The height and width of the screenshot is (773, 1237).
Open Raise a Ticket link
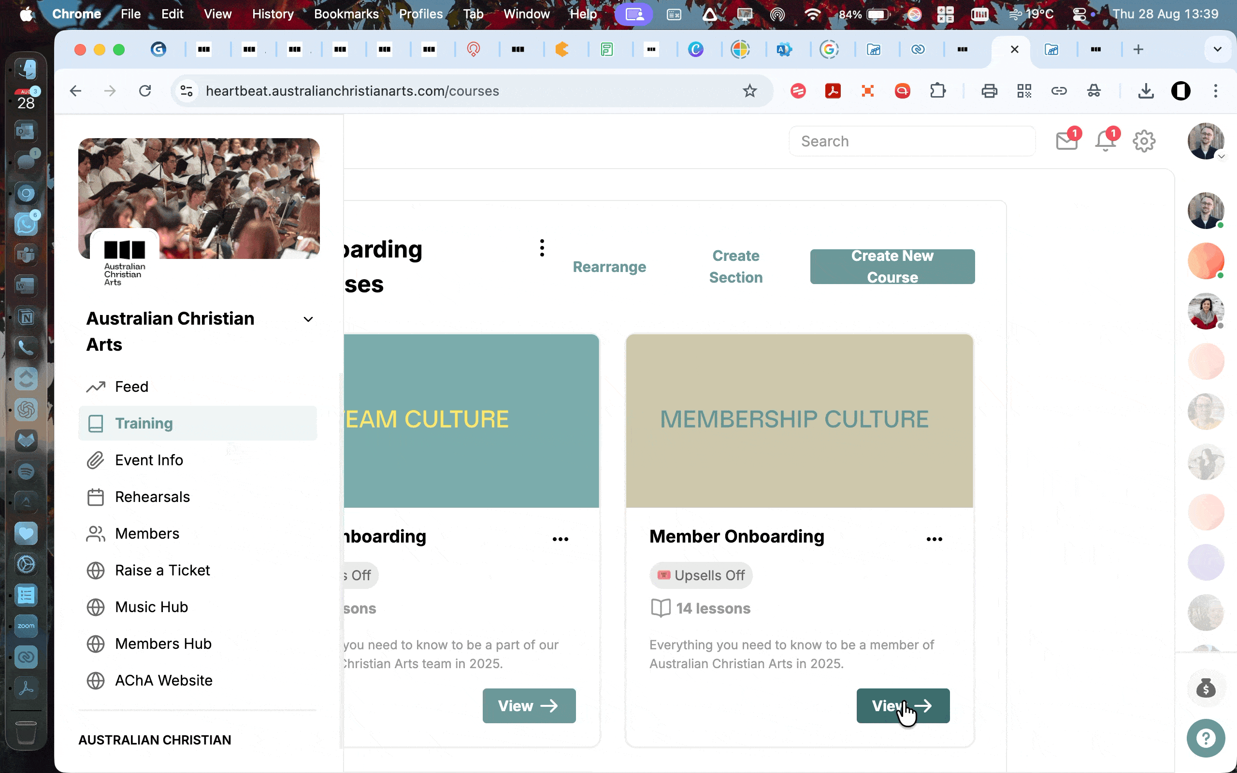[x=197, y=570]
